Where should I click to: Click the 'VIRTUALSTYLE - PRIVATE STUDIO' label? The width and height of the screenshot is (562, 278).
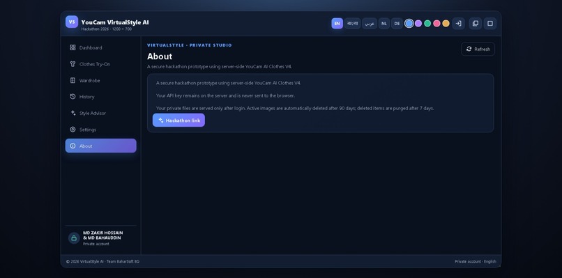point(189,45)
